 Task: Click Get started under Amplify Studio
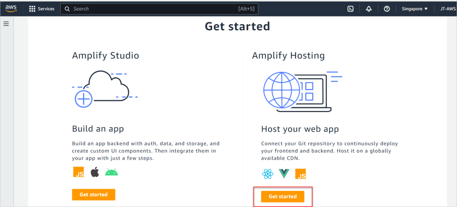94,195
